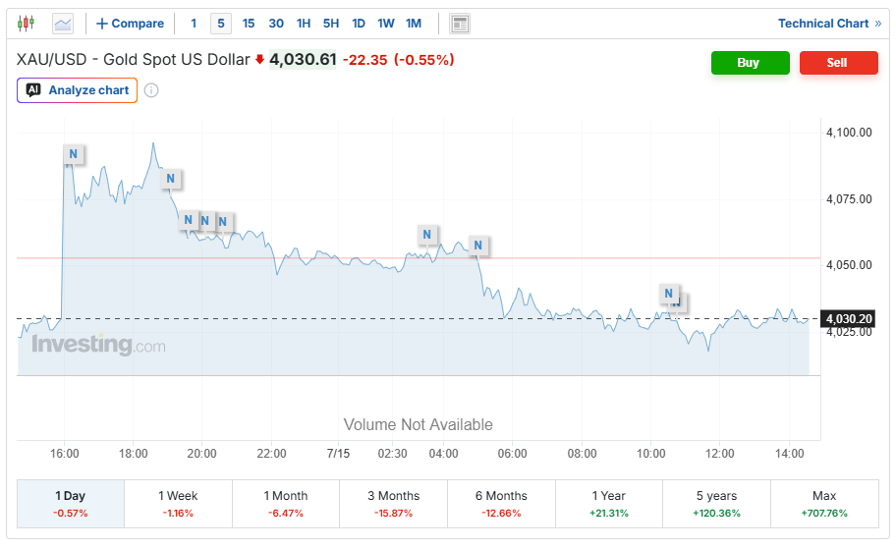Open the 5 years period tab
Screen dimensions: 896x549
tap(716, 504)
